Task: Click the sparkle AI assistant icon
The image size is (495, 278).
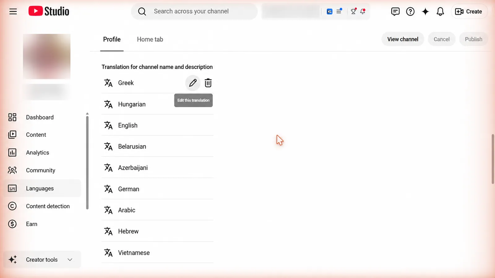Action: 425,11
